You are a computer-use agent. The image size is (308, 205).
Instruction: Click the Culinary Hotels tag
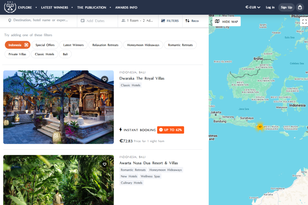point(132,183)
